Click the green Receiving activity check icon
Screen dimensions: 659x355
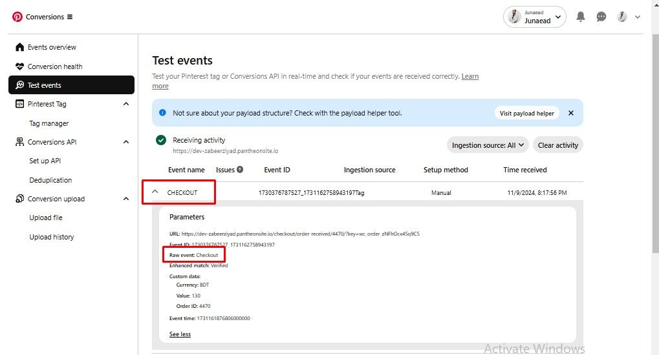pyautogui.click(x=161, y=141)
